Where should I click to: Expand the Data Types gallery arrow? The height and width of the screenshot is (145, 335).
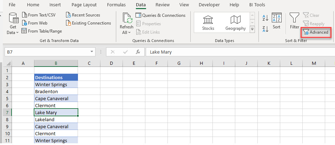[252, 29]
